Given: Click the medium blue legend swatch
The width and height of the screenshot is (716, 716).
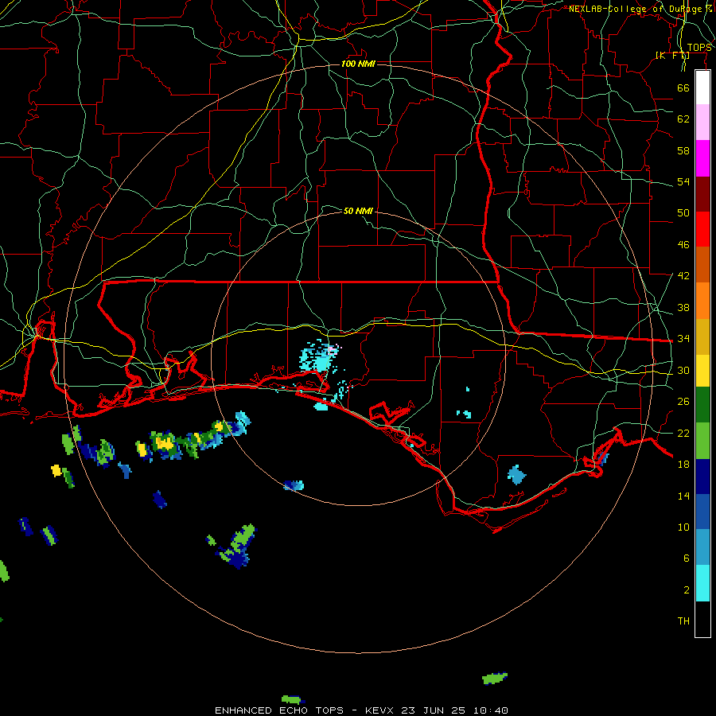Looking at the screenshot, I should [x=702, y=512].
